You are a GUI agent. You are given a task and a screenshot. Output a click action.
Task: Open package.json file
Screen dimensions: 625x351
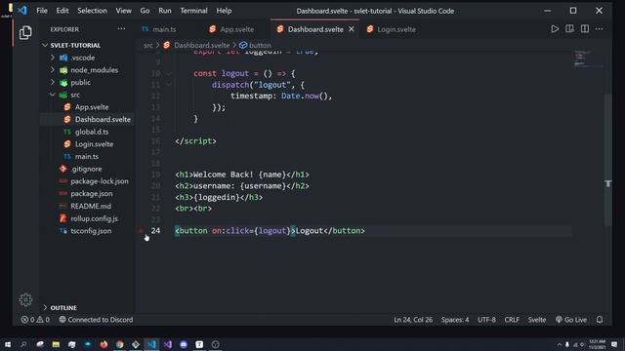91,193
